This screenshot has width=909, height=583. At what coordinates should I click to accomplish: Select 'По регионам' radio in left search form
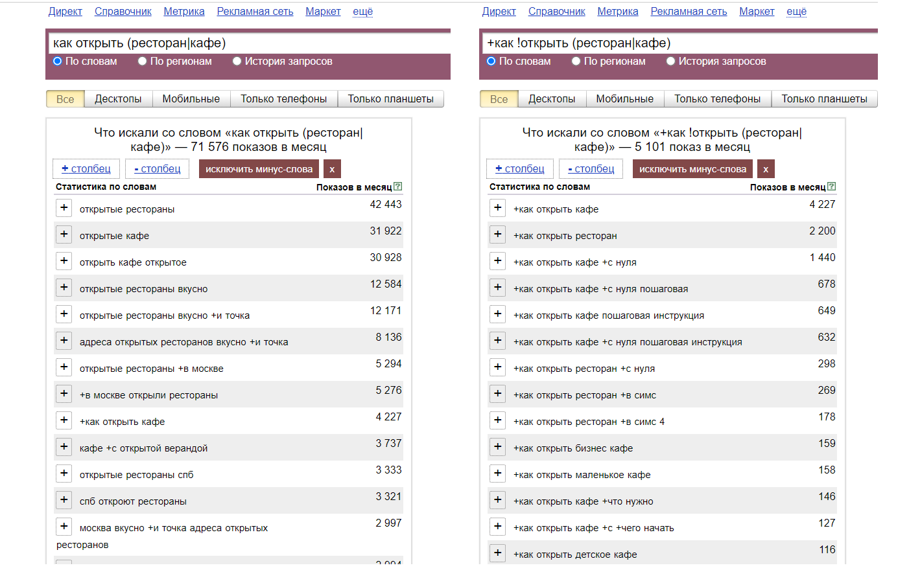point(142,61)
